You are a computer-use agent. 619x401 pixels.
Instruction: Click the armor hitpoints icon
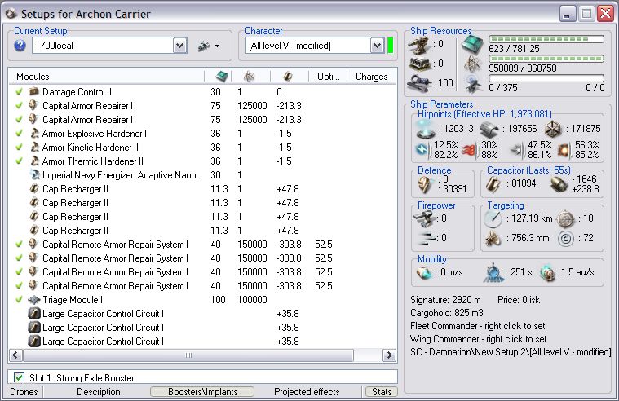point(488,128)
